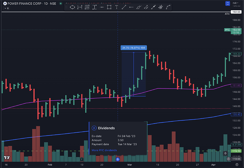This screenshot has height=168, width=244.
Task: Click the D dividend marker on time axis
Action: pos(118,159)
